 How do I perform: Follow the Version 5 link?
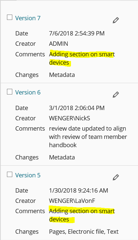(28, 175)
